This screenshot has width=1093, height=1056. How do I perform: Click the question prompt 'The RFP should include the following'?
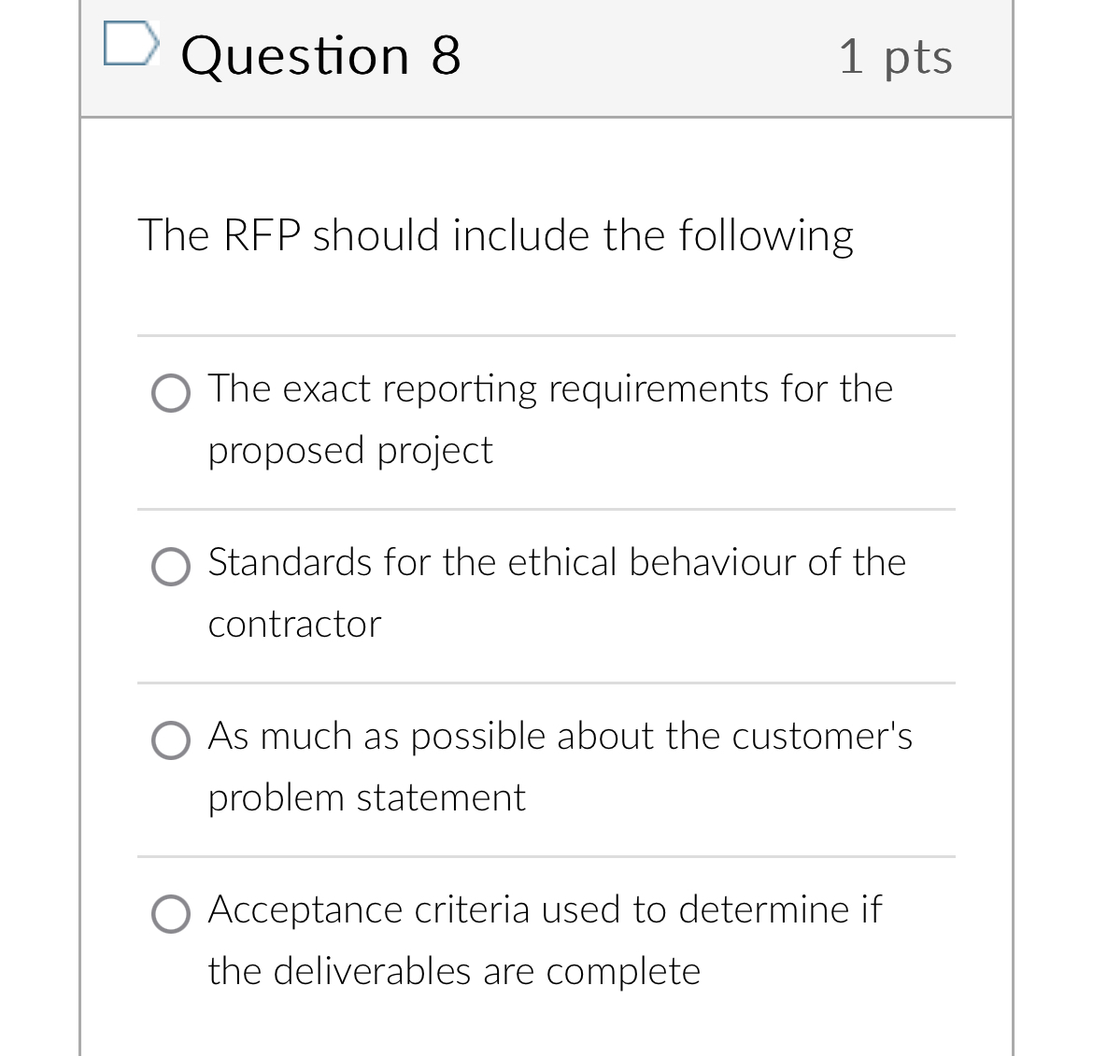496,235
